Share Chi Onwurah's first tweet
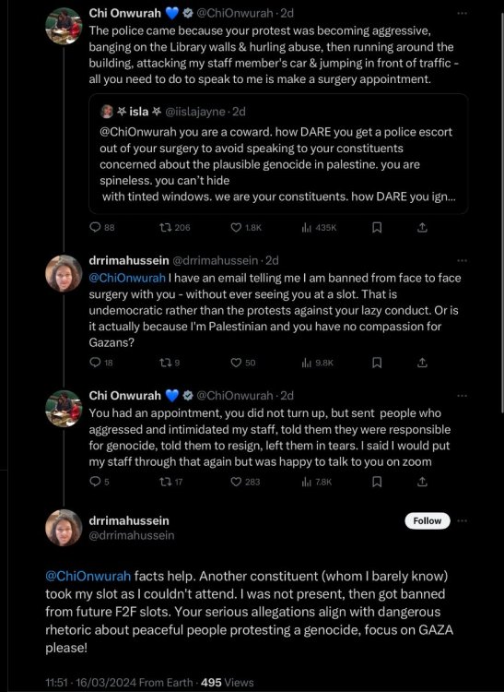The width and height of the screenshot is (504, 692). coord(422,227)
